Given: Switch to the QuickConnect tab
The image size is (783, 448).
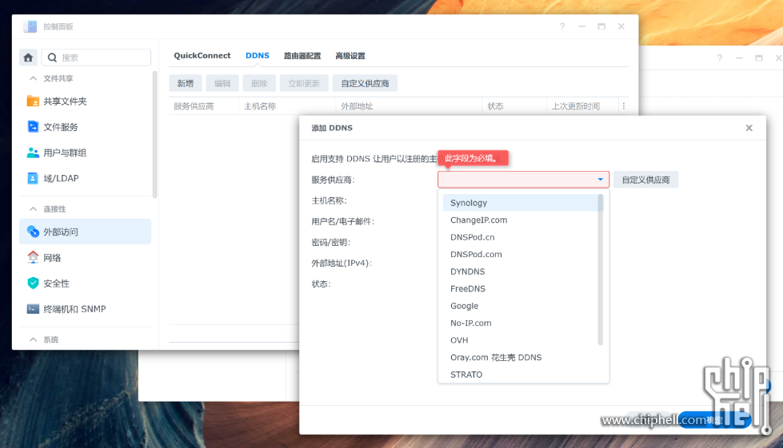Looking at the screenshot, I should 202,55.
